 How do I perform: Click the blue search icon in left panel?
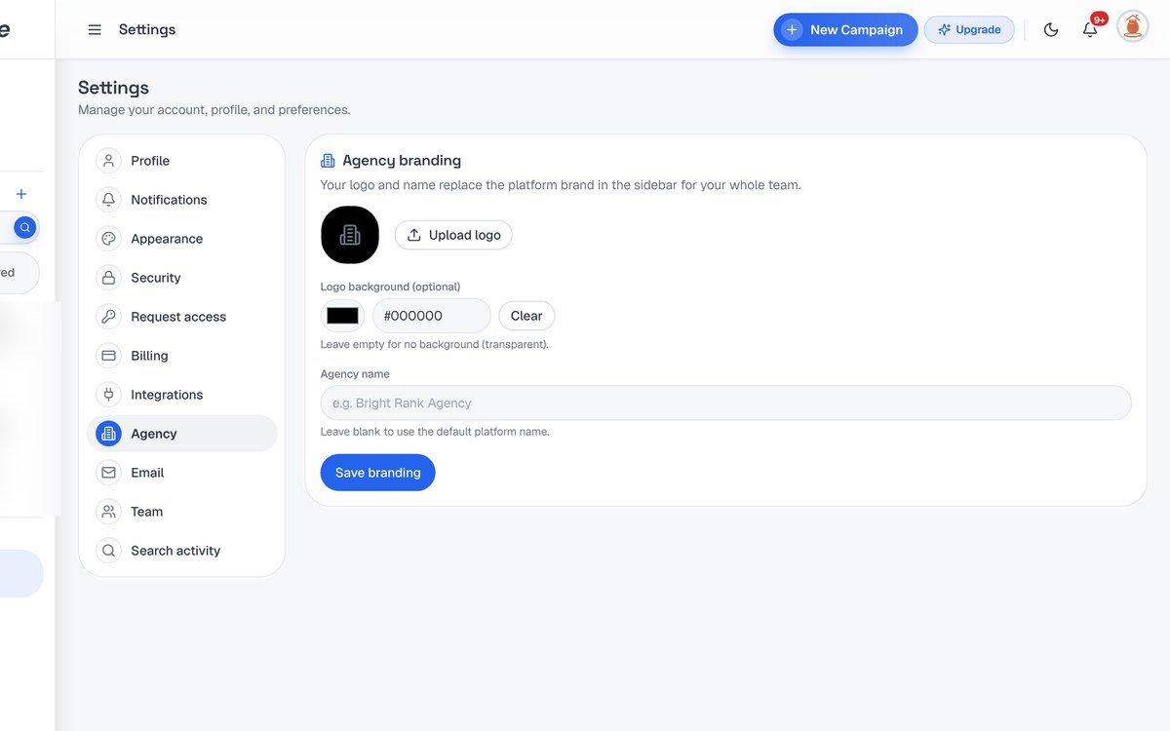(25, 227)
